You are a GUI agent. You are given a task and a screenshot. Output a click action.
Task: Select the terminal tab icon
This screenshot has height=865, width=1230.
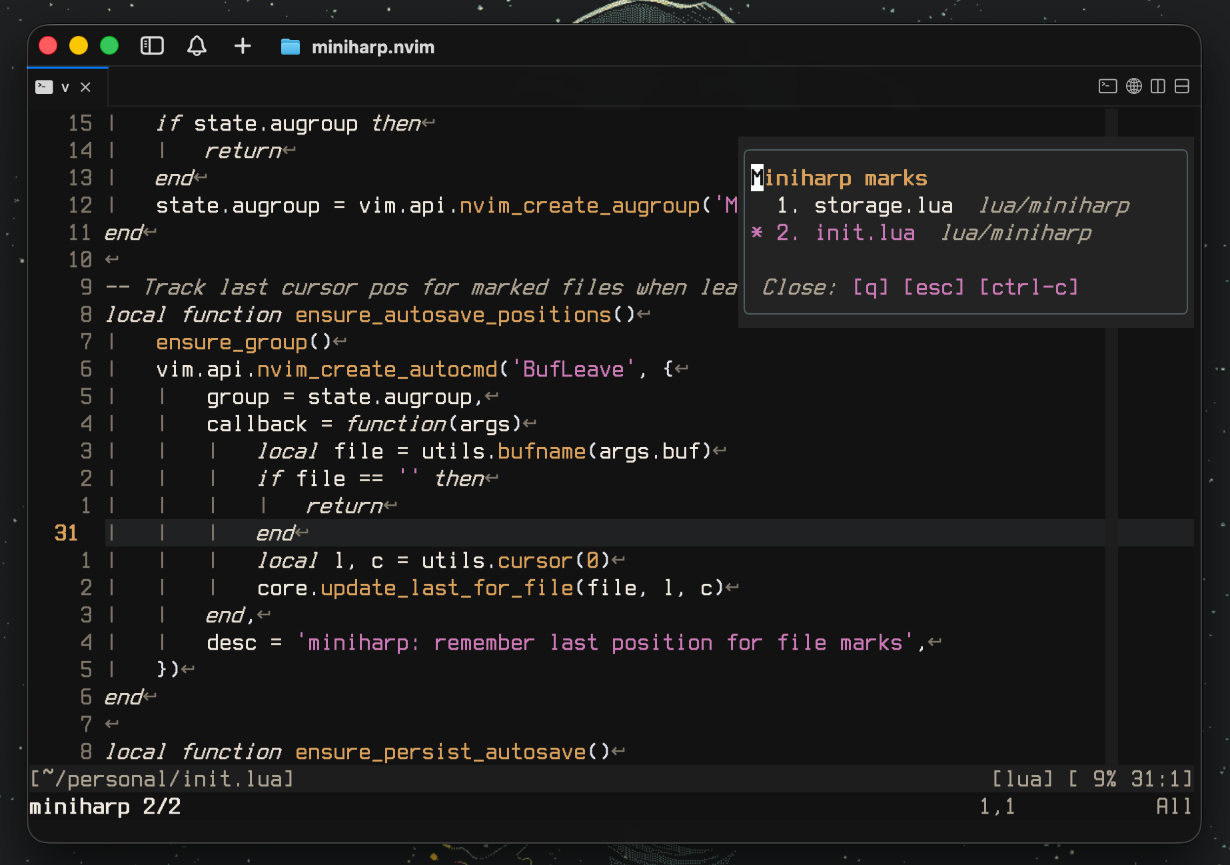44,87
